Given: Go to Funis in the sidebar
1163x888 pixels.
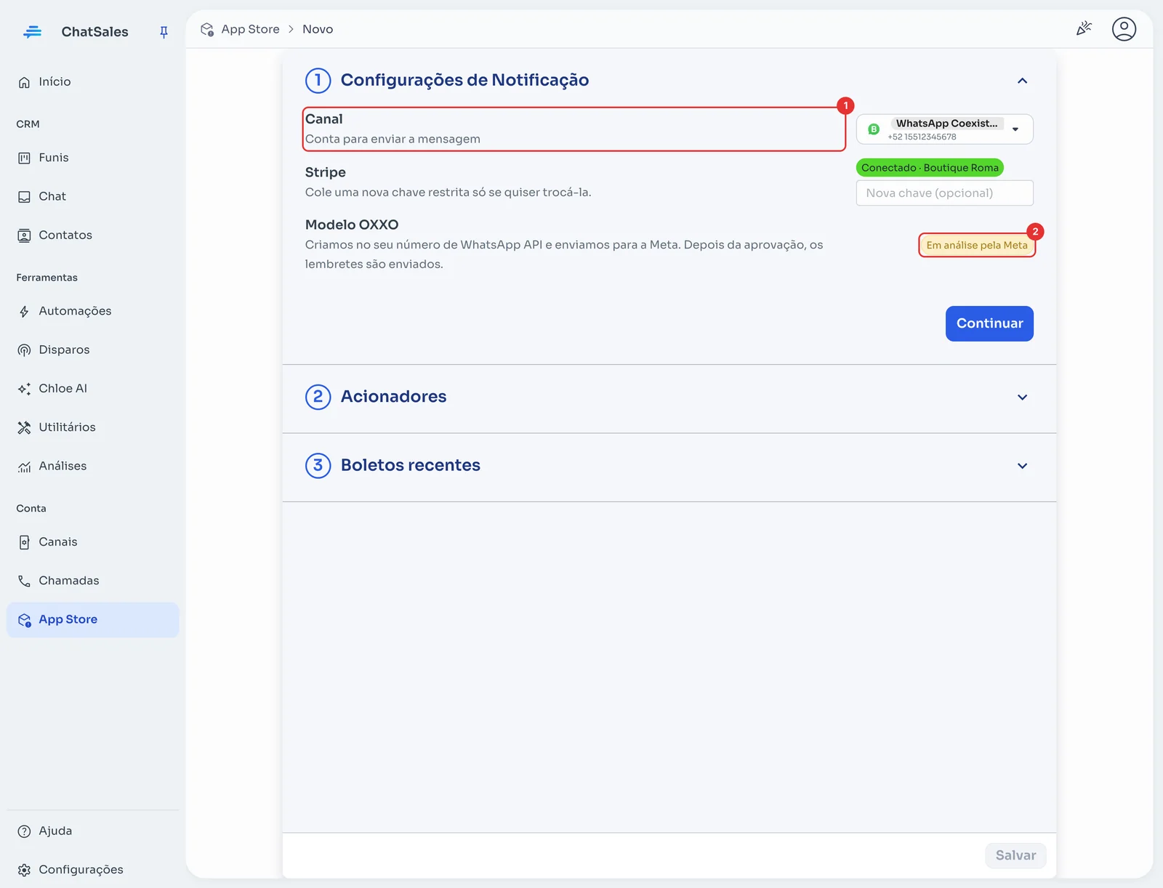Looking at the screenshot, I should pos(93,158).
